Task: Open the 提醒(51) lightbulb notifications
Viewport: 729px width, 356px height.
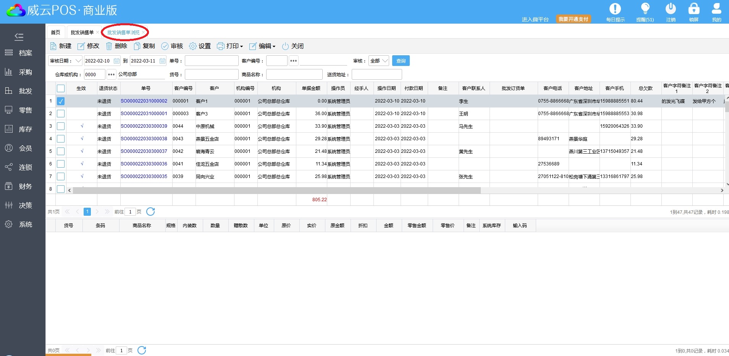Action: point(645,9)
